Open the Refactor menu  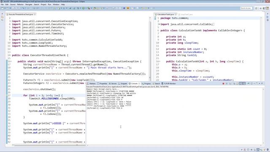(x=20, y=5)
